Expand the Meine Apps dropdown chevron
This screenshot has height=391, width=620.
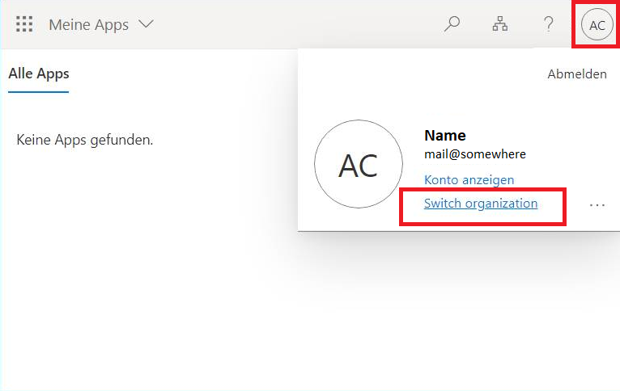point(146,24)
